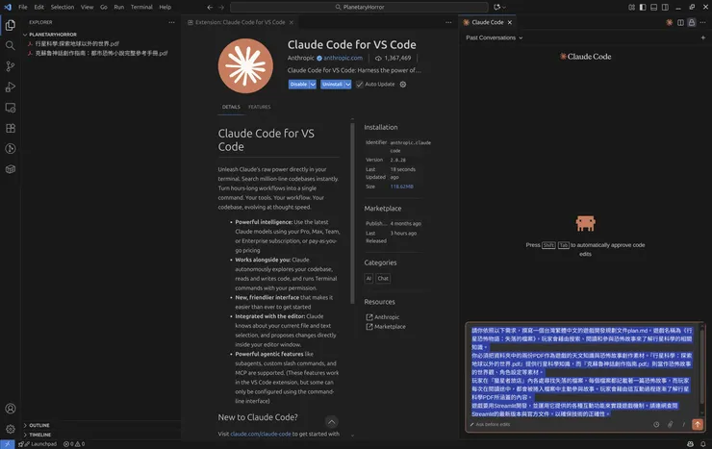Image resolution: width=712 pixels, height=449 pixels.
Task: Toggle Ask before edits mode
Action: coord(490,425)
